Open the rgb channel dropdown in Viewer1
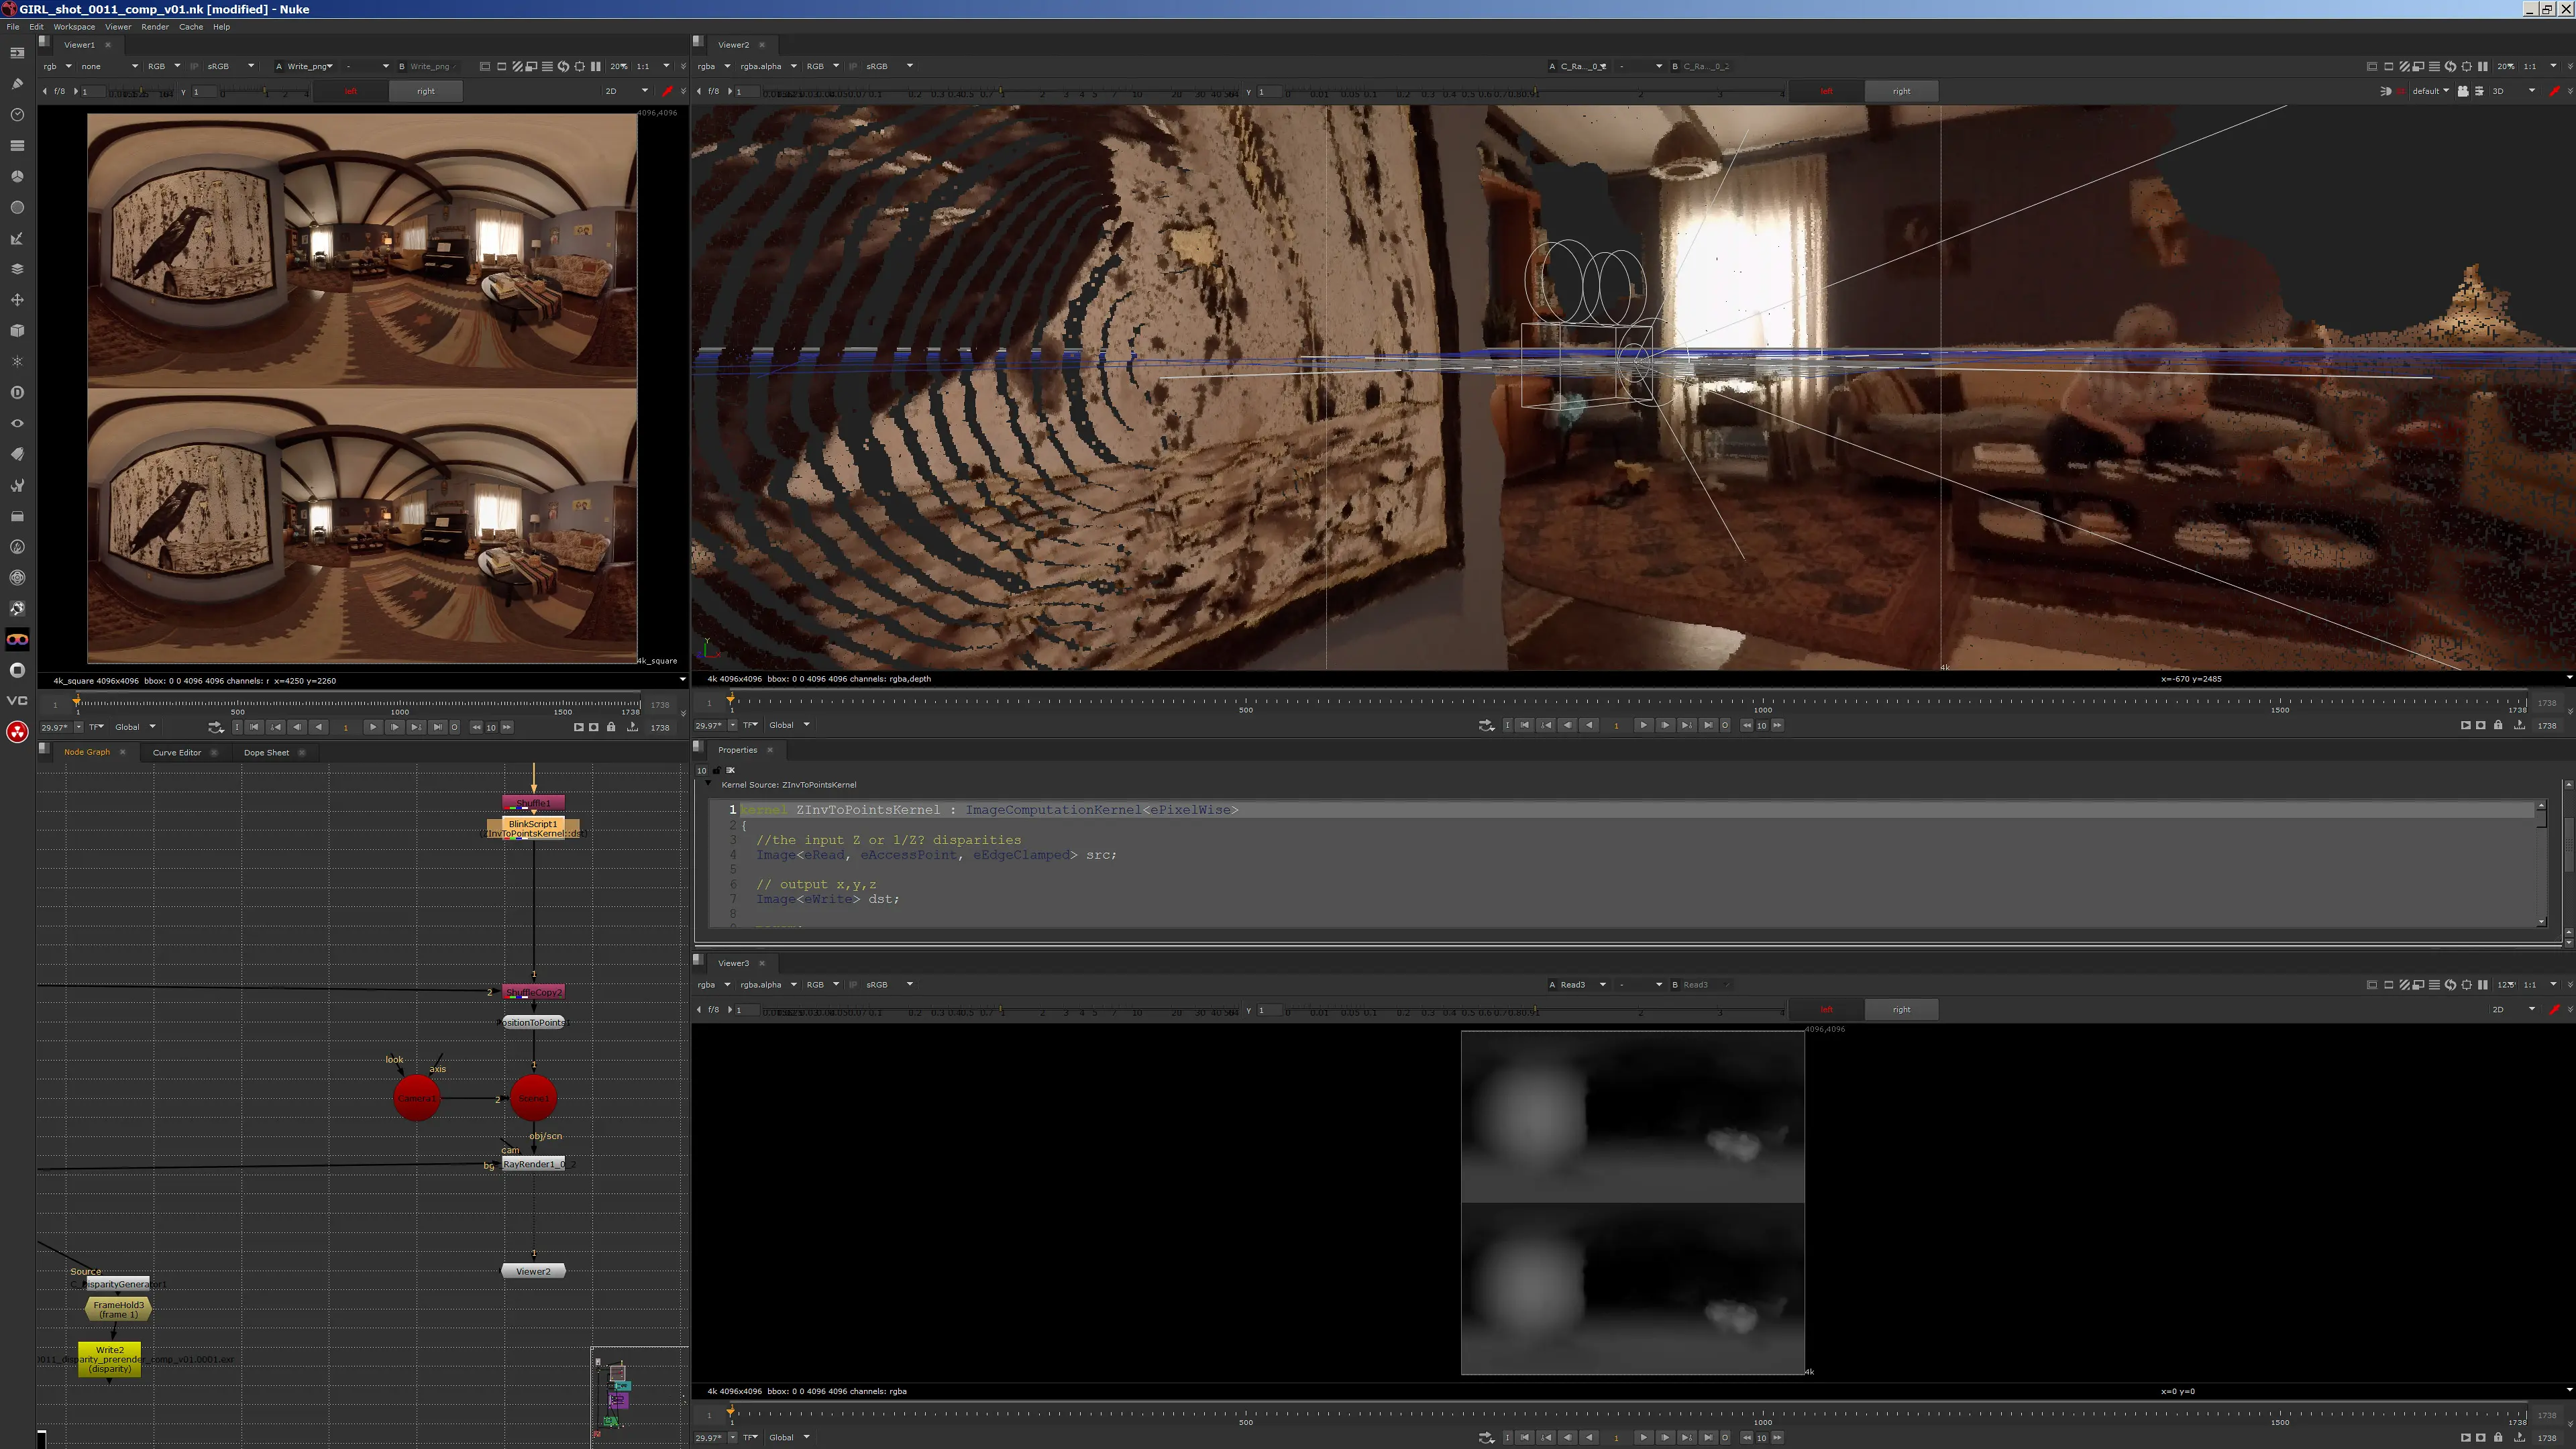The image size is (2576, 1449). pyautogui.click(x=57, y=66)
